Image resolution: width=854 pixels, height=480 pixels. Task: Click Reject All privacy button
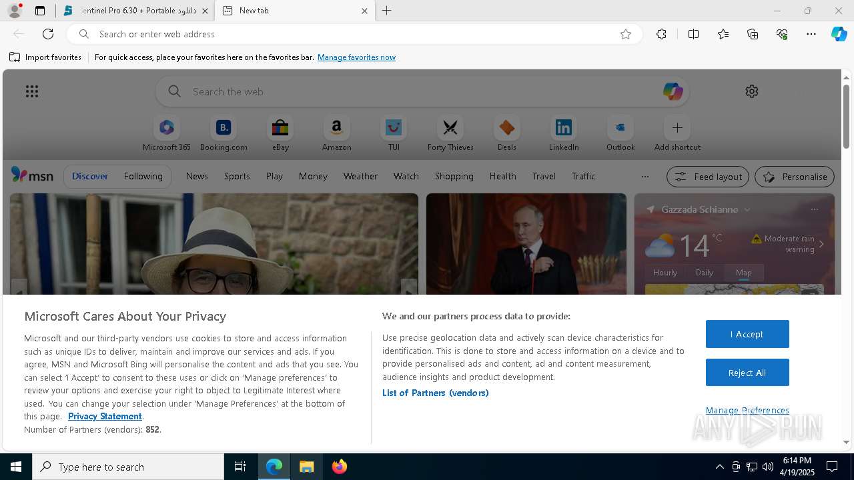(x=747, y=373)
